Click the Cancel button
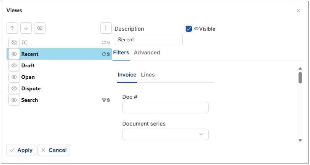 pyautogui.click(x=53, y=150)
